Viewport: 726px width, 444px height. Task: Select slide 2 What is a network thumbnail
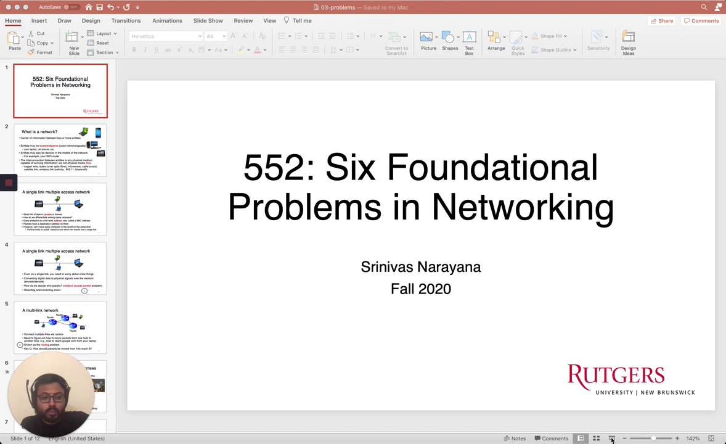coord(60,150)
